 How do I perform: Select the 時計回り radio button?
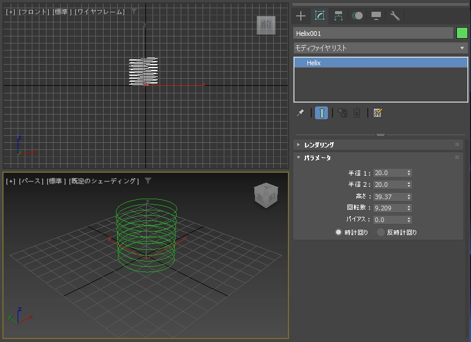point(339,232)
